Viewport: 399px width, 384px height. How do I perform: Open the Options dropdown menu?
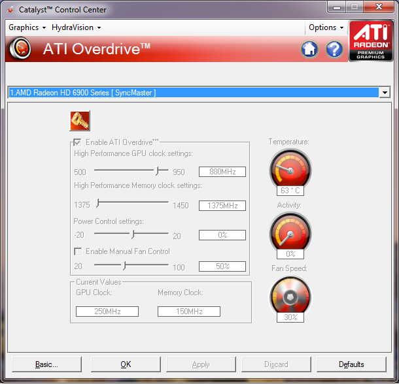click(x=326, y=27)
